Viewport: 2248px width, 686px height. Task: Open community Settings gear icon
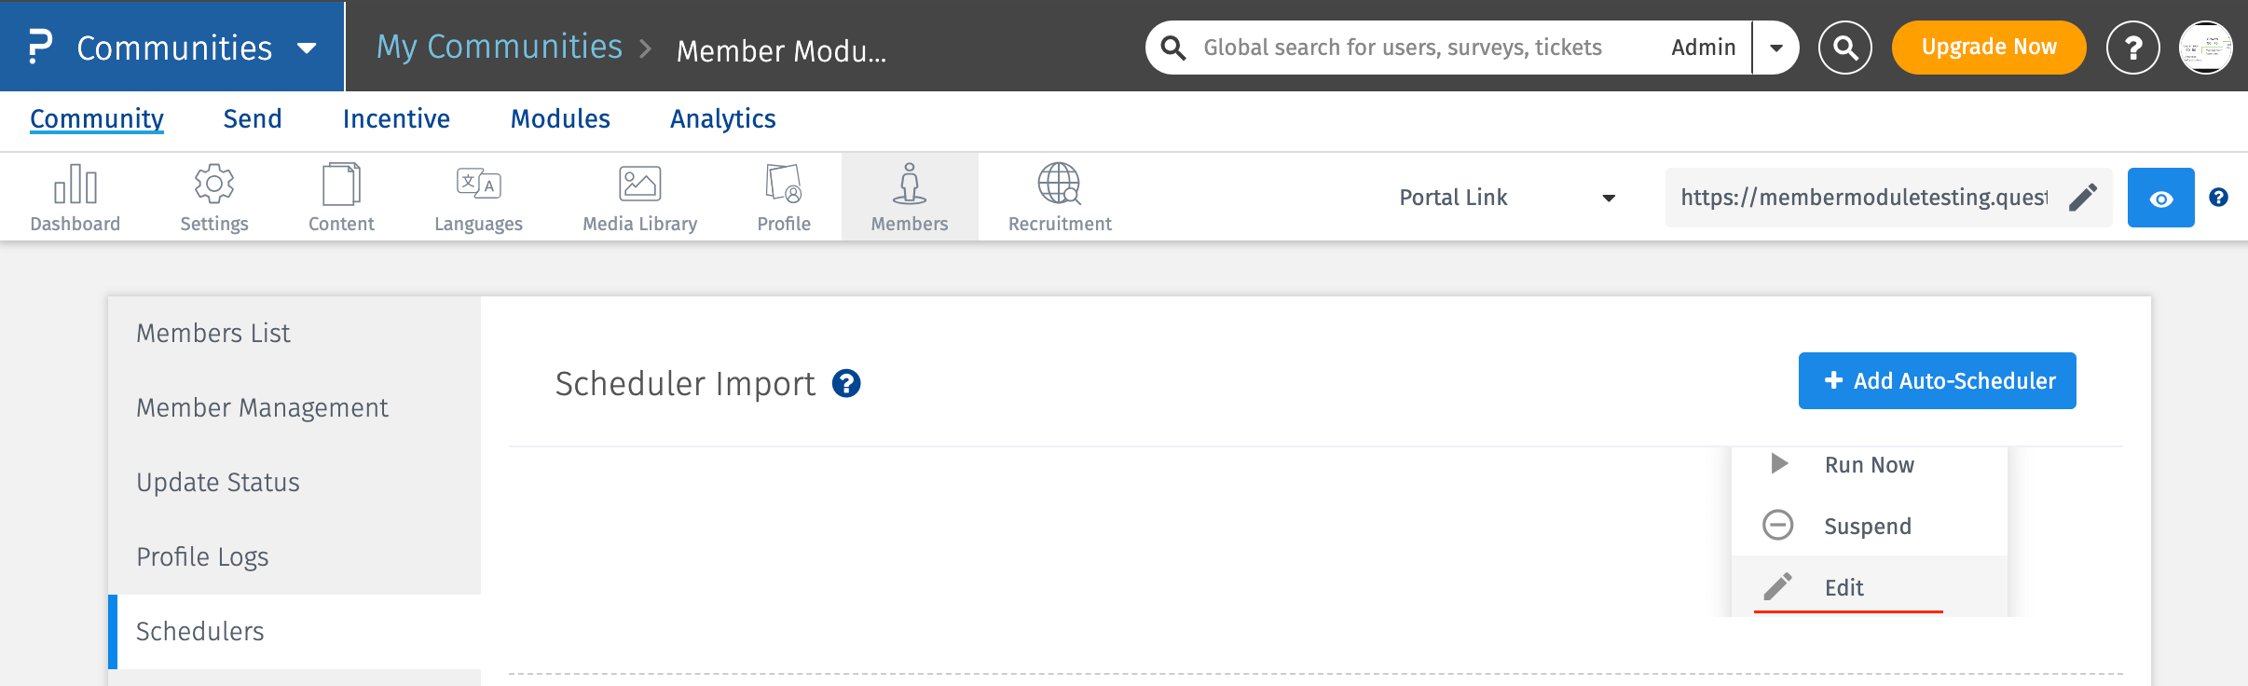pos(214,185)
